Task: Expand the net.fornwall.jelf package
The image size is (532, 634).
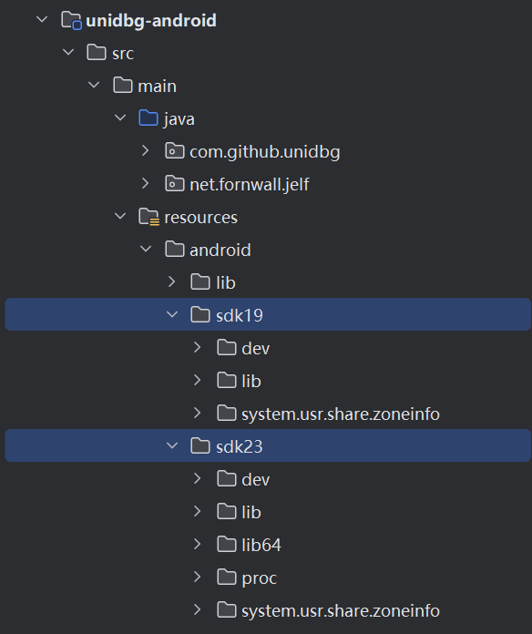Action: tap(146, 184)
